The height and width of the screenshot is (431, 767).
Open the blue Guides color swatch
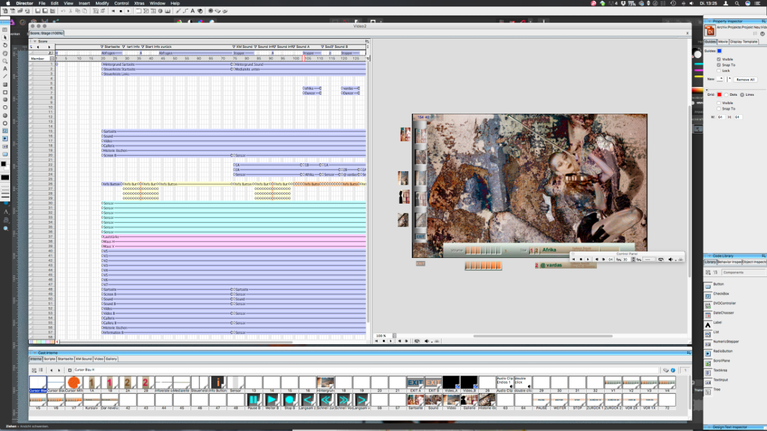tap(719, 50)
